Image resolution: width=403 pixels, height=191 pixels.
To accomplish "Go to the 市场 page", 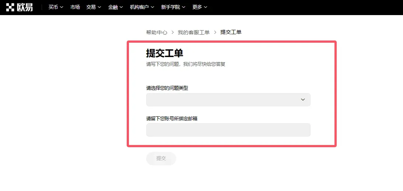I will (75, 7).
